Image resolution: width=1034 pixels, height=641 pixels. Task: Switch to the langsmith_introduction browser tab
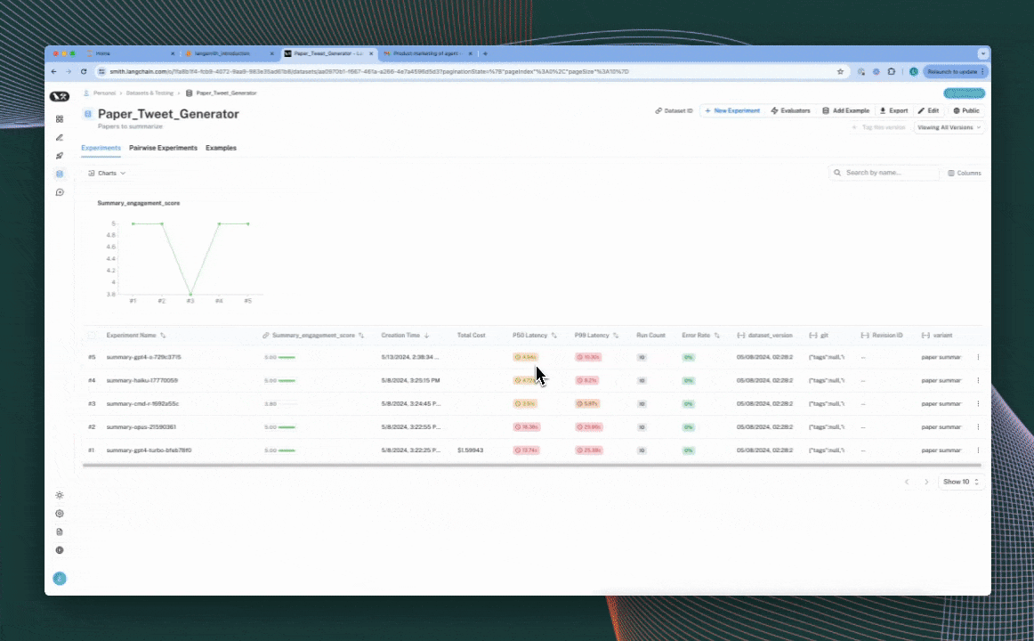pos(228,53)
